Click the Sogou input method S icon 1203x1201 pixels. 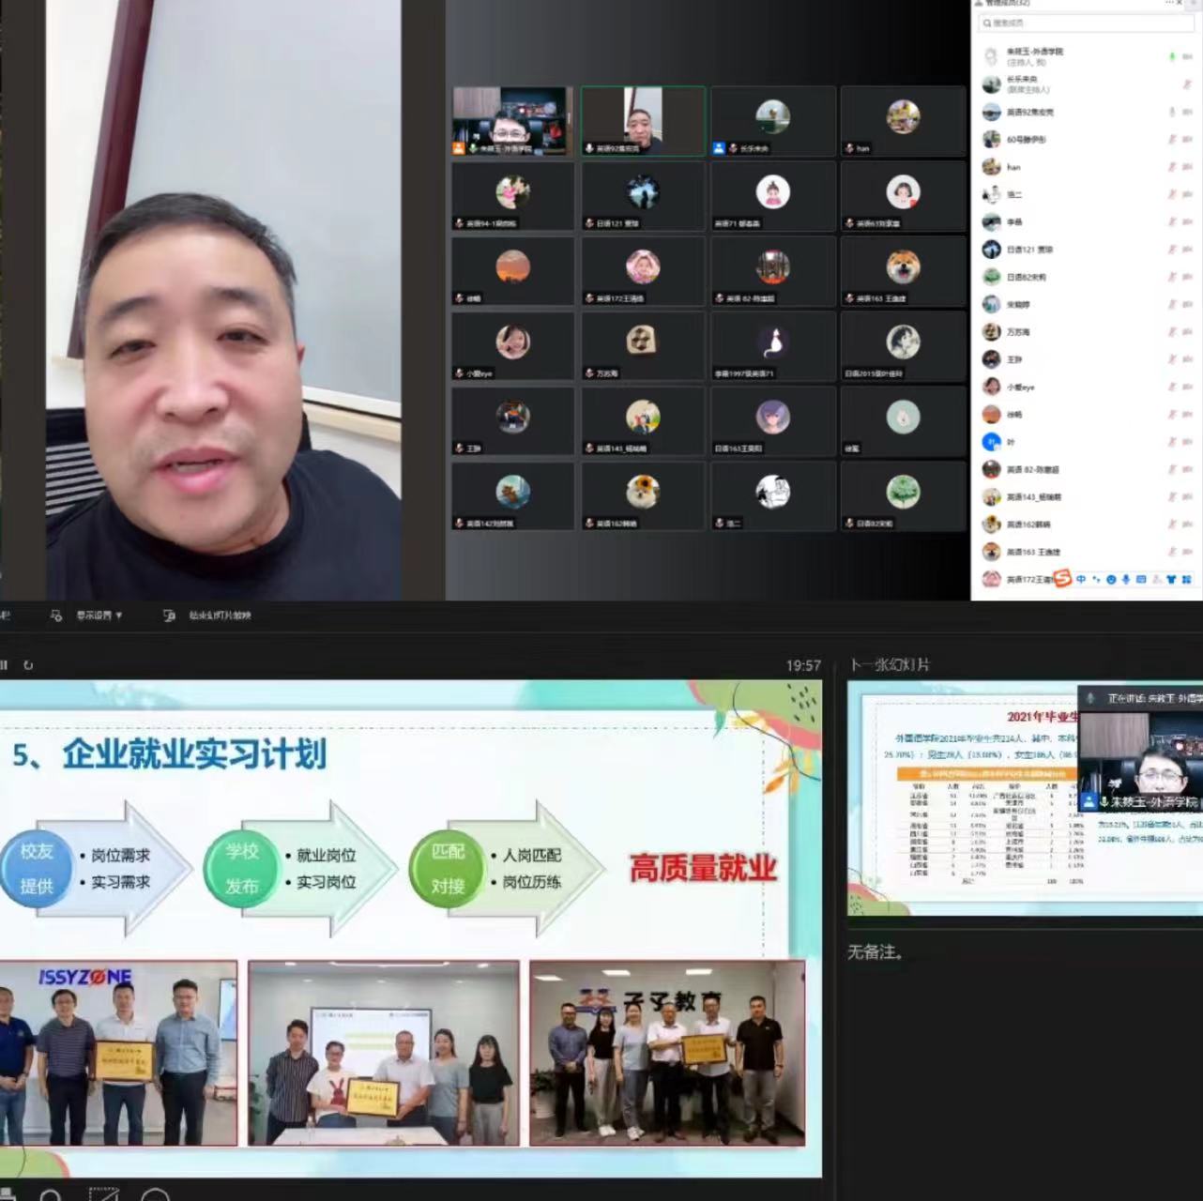[x=1062, y=579]
